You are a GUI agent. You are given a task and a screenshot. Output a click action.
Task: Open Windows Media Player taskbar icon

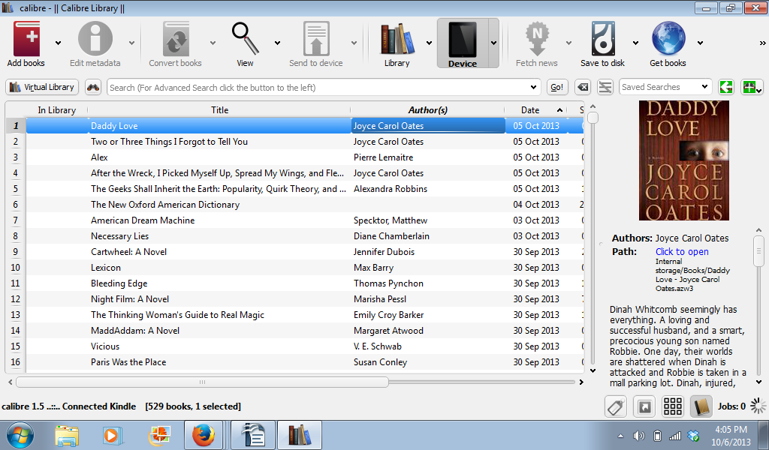click(x=112, y=435)
